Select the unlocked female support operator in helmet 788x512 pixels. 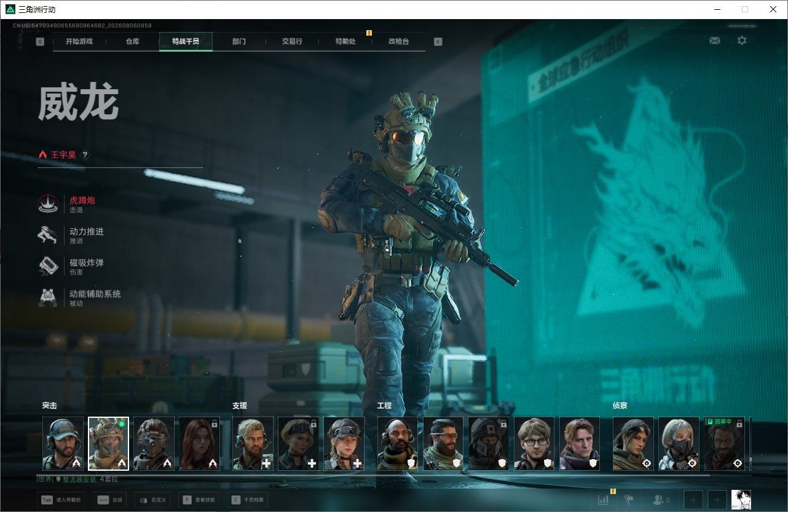[x=344, y=444]
